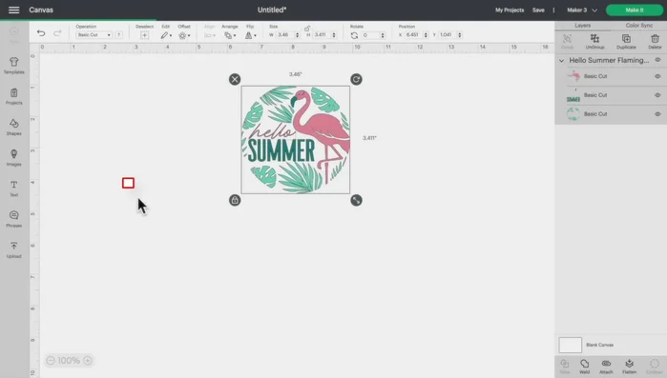667x378 pixels.
Task: Click the Flatten tool
Action: 629,367
